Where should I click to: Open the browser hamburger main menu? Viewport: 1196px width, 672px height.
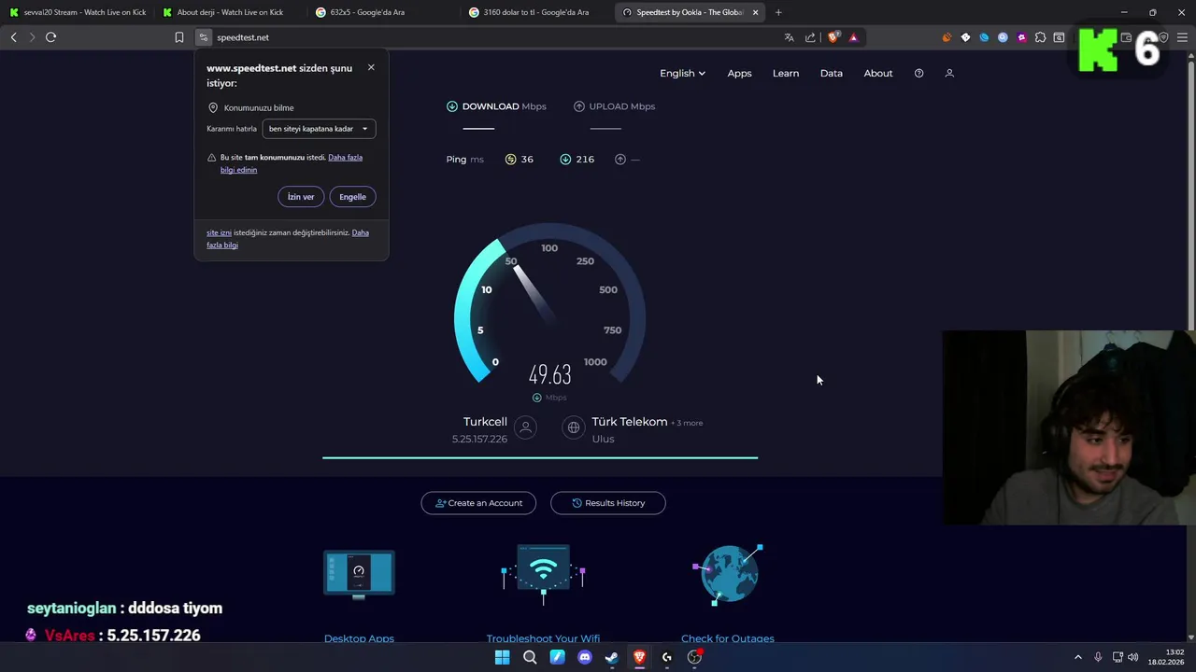[x=1182, y=37]
